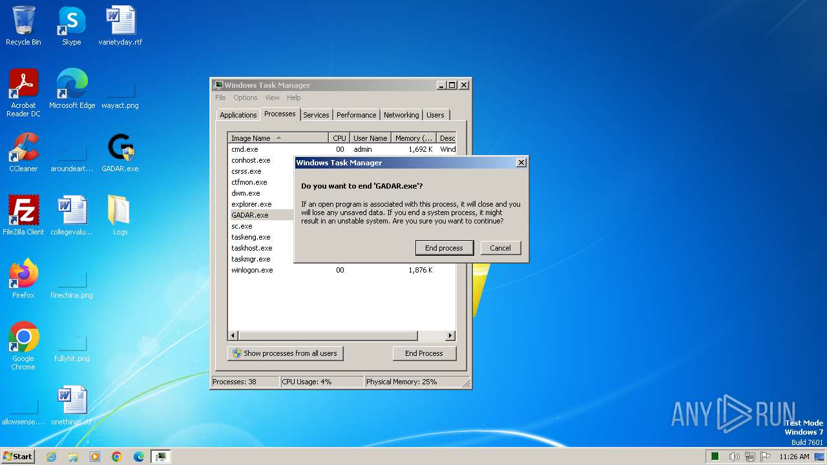Click the horizontal scrollbar right arrow

click(x=450, y=336)
